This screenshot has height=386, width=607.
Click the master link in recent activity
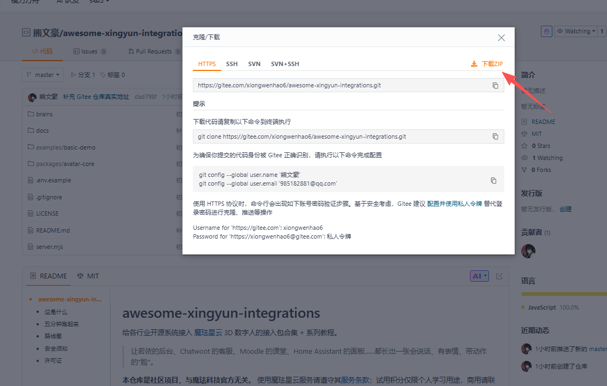(x=598, y=349)
